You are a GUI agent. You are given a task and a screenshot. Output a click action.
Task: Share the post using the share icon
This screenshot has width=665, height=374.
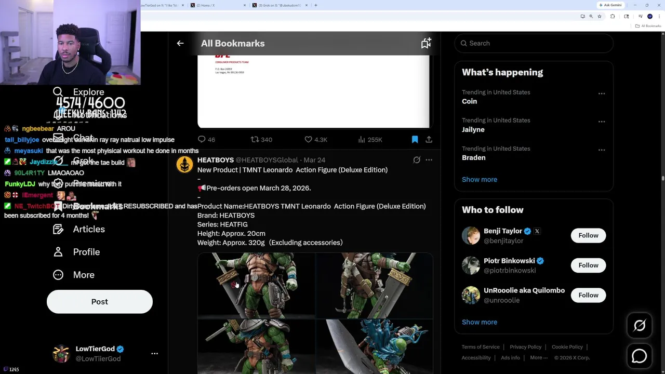pyautogui.click(x=429, y=140)
